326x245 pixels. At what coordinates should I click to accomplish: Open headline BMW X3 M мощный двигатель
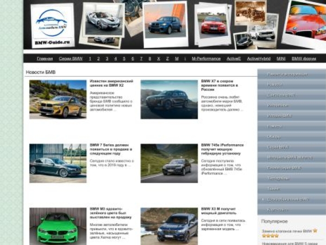point(219,211)
